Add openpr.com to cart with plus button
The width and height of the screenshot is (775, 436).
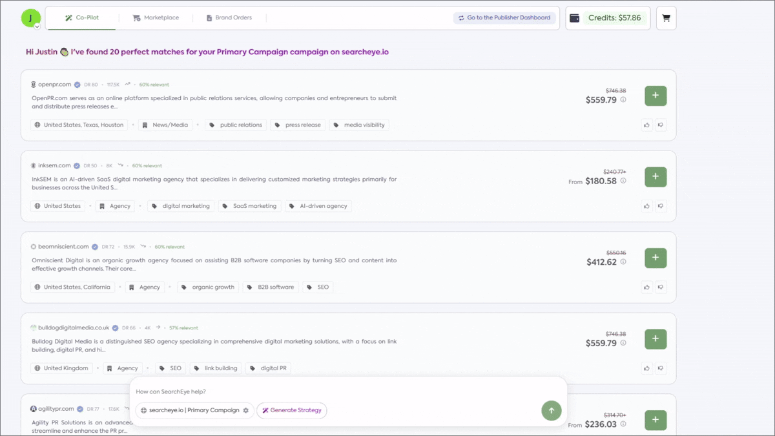(x=656, y=96)
